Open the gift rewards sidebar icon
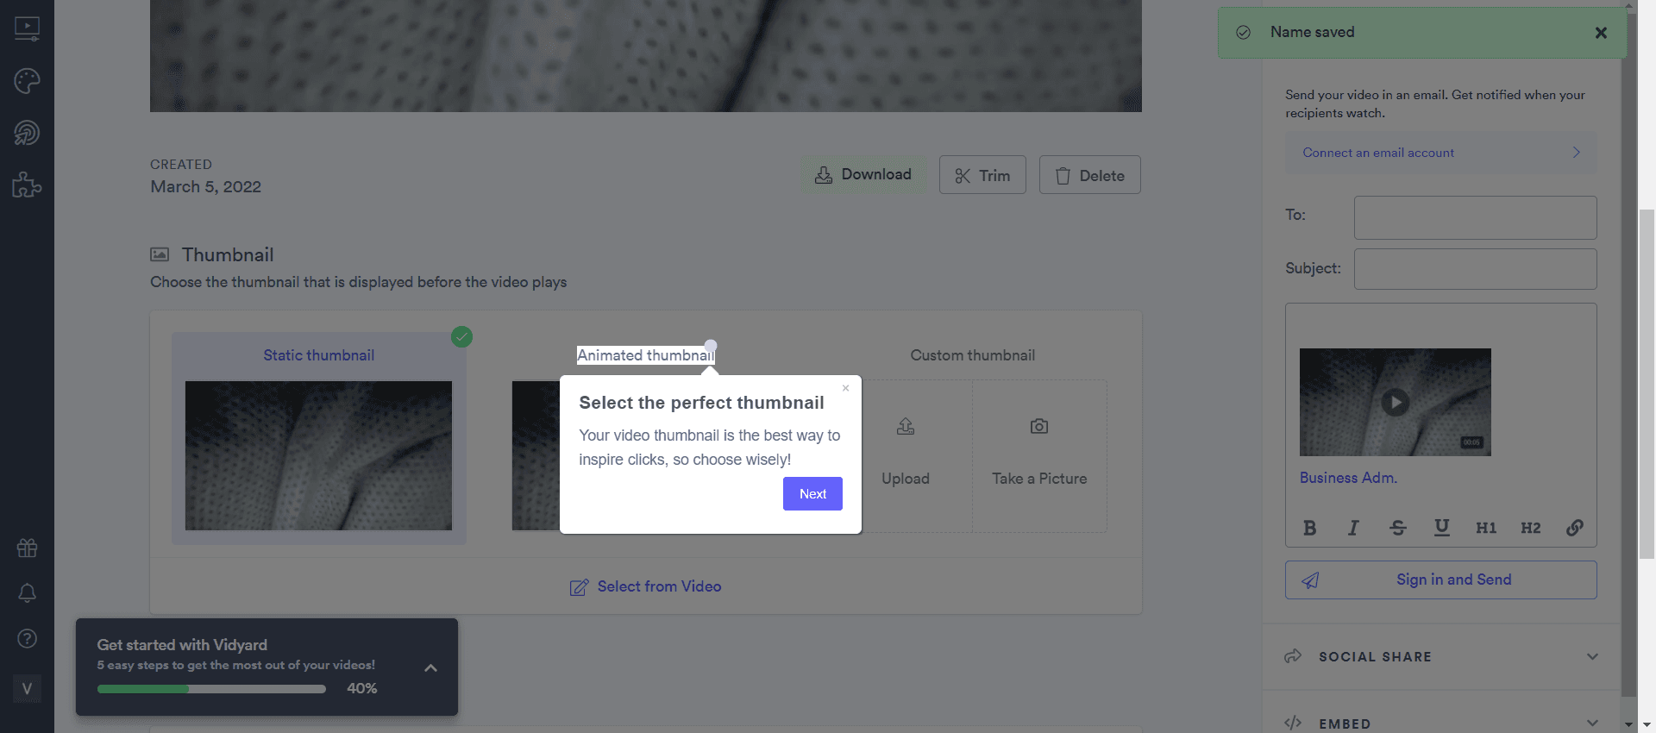The width and height of the screenshot is (1656, 733). (27, 548)
